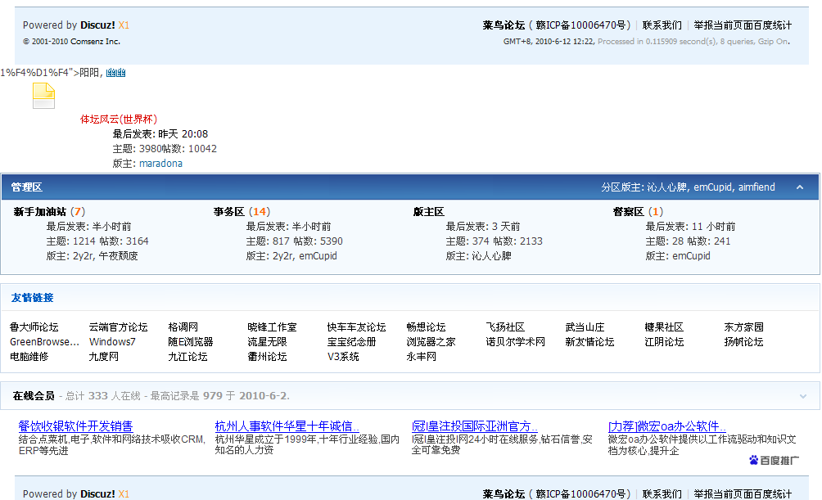Click the Baidu promotion paw logo

coord(774,460)
